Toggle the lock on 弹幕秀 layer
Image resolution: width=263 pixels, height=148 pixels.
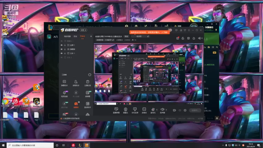65,49
